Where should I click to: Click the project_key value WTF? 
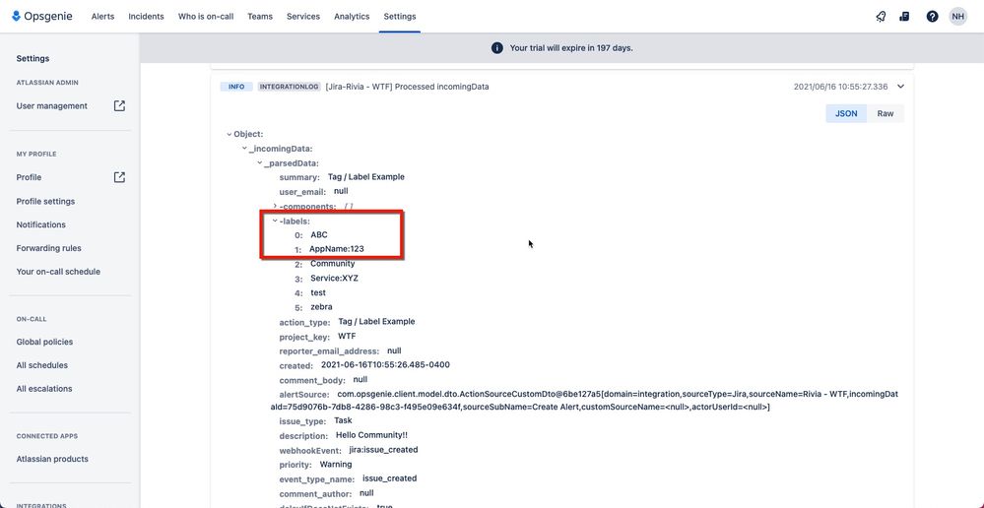[347, 336]
